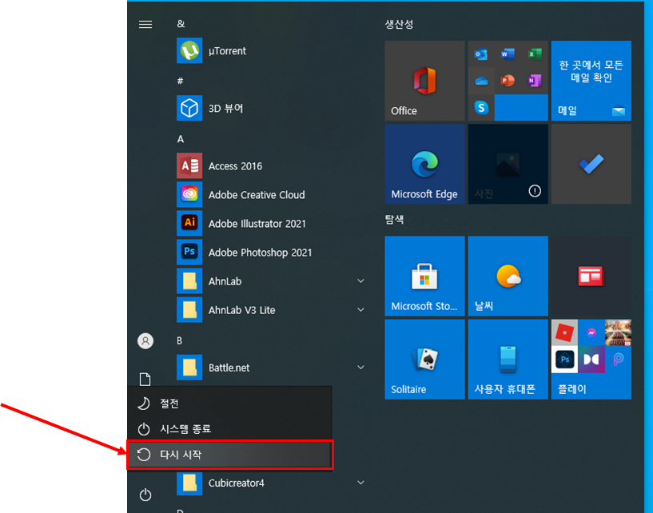This screenshot has width=653, height=513.
Task: Open PowerPoint in the Office tile group
Action: (x=508, y=81)
